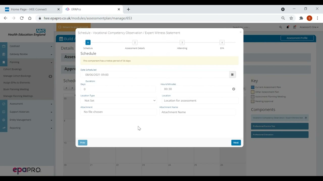Reload the page with the refresh icon
Viewport: 323px width, 181px height.
point(22,18)
